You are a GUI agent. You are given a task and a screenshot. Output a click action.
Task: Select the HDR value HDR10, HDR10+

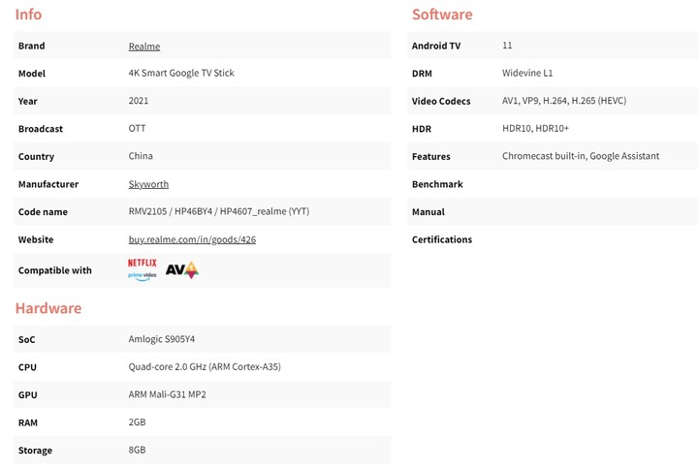pyautogui.click(x=535, y=128)
